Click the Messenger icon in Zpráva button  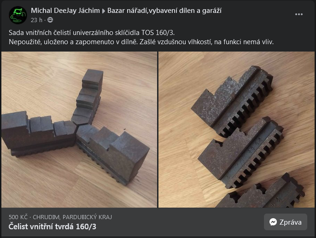coord(273,222)
